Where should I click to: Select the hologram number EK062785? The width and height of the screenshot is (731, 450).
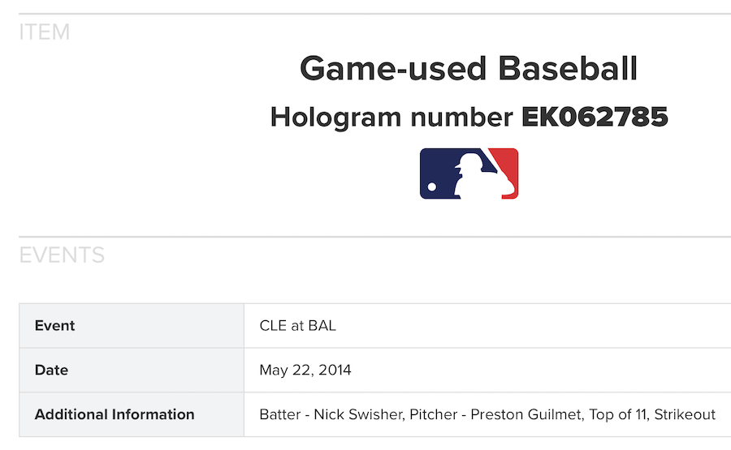(x=595, y=118)
